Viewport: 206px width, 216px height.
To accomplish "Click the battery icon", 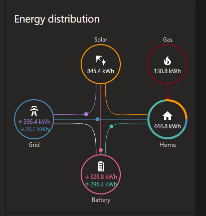I will click(x=101, y=166).
